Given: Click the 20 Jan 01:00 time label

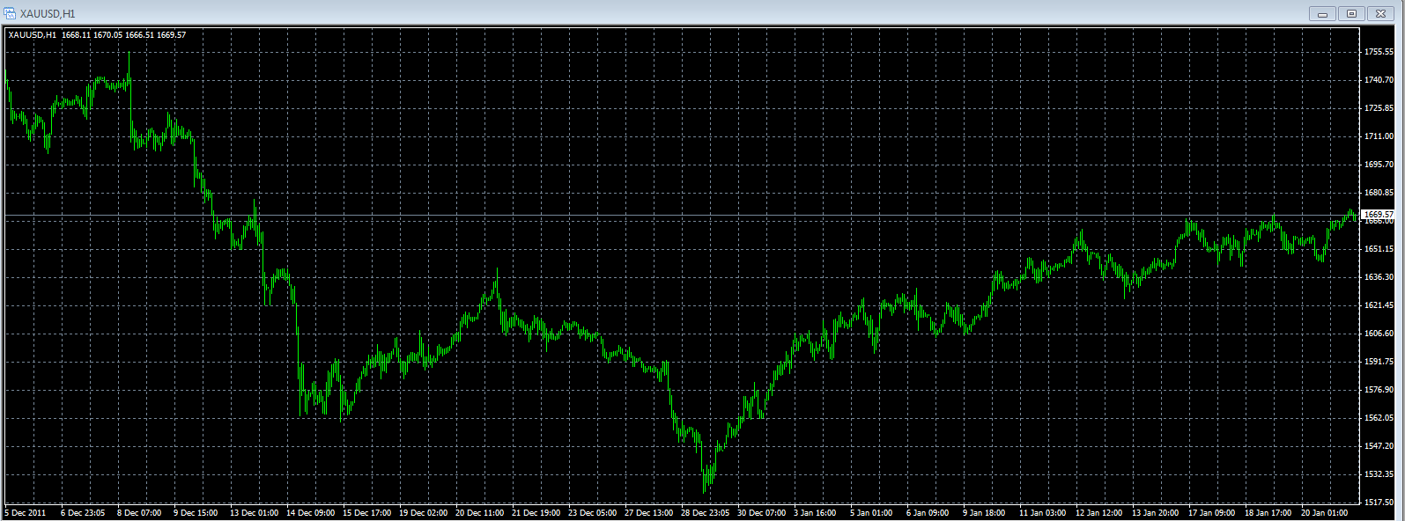Looking at the screenshot, I should click(1326, 513).
